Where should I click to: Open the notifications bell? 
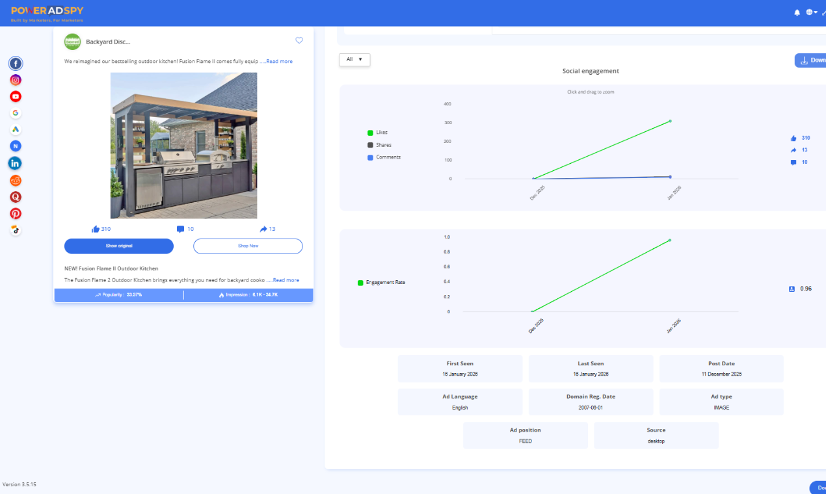[x=797, y=12]
